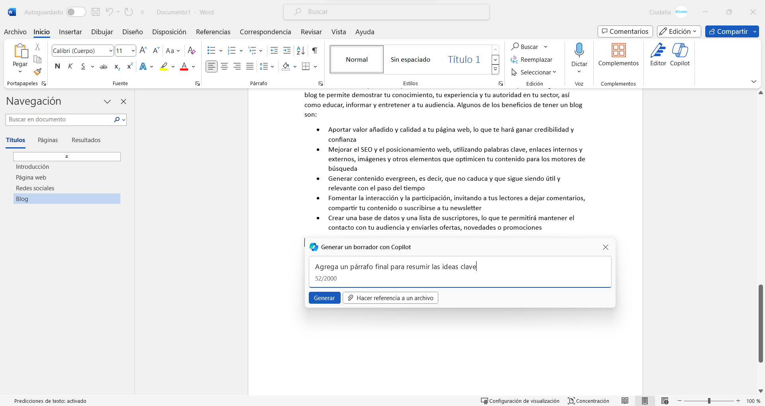
Task: Click the Format Painter brush icon
Action: 37,72
